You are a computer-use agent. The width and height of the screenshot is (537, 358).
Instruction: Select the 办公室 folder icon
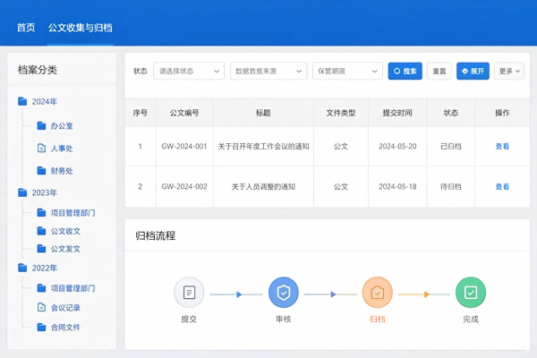(x=41, y=125)
